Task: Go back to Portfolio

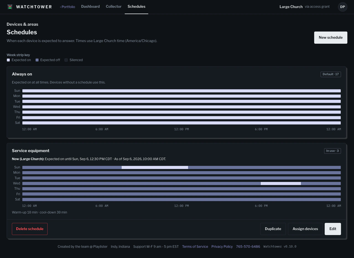Action: 67,7
